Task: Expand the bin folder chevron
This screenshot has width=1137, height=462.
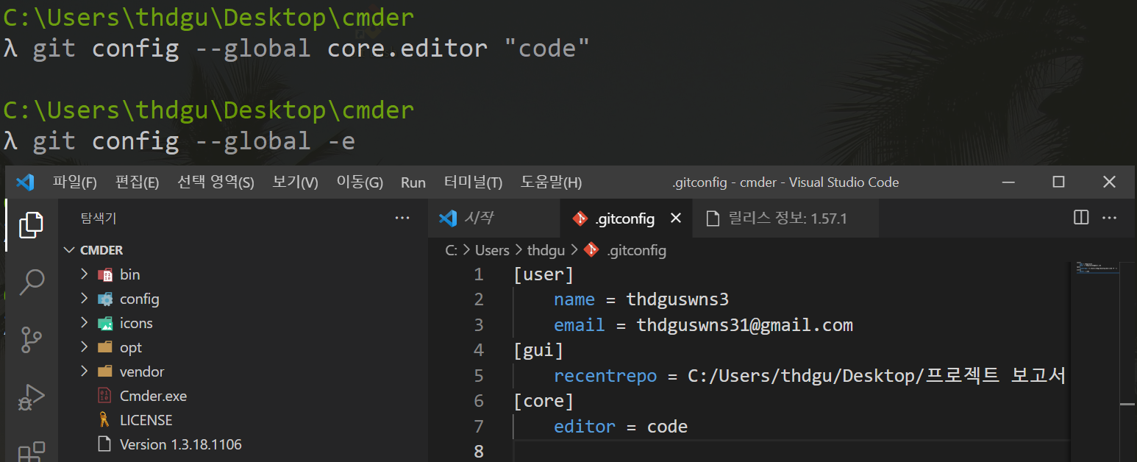Action: [x=85, y=274]
